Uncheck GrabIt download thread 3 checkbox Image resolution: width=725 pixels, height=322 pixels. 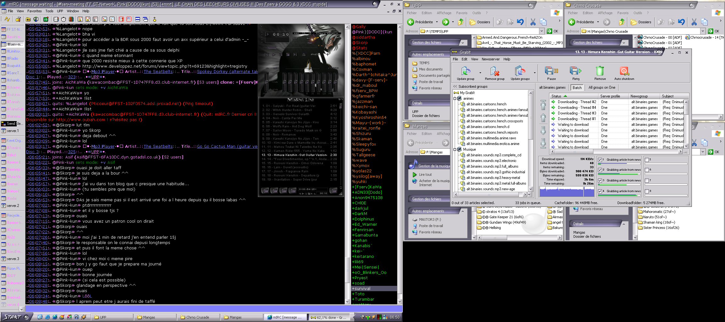600,181
